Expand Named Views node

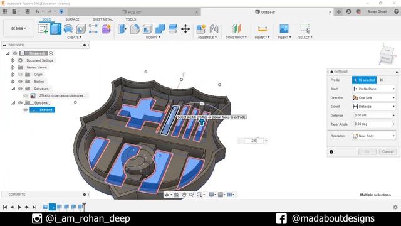click(13, 67)
